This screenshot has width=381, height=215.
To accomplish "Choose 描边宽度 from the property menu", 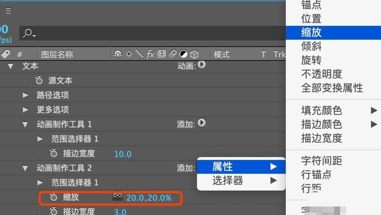I will point(333,138).
